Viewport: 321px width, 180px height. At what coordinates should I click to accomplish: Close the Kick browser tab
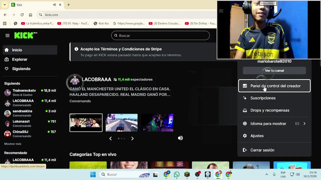pos(60,5)
